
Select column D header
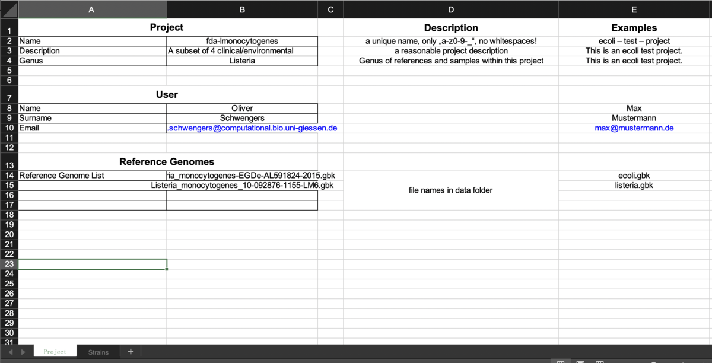(451, 9)
